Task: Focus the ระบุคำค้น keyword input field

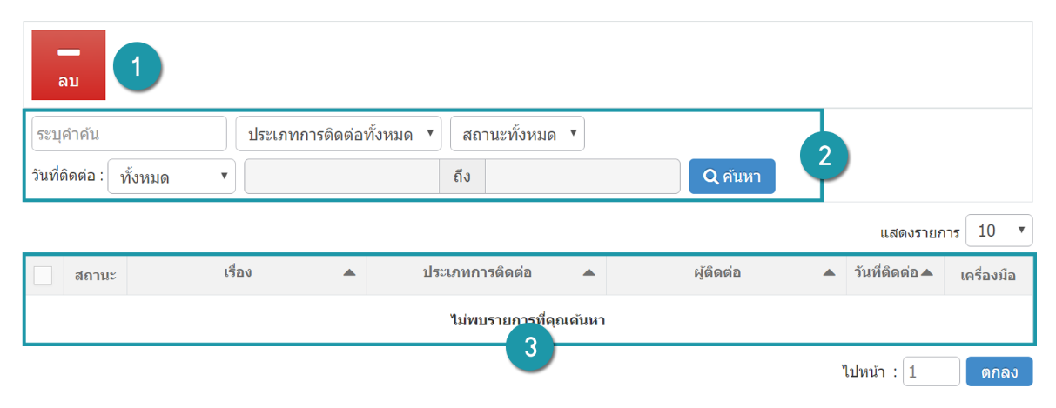Action: pyautogui.click(x=129, y=134)
